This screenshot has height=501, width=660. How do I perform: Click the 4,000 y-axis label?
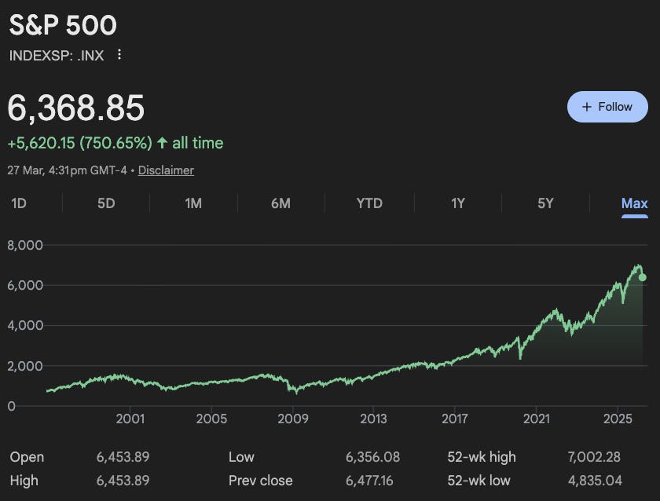(25, 326)
